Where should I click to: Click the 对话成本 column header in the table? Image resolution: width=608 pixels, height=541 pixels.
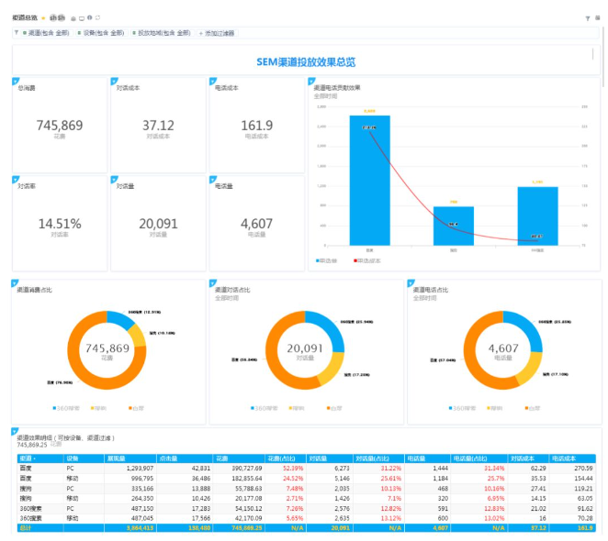pyautogui.click(x=523, y=458)
